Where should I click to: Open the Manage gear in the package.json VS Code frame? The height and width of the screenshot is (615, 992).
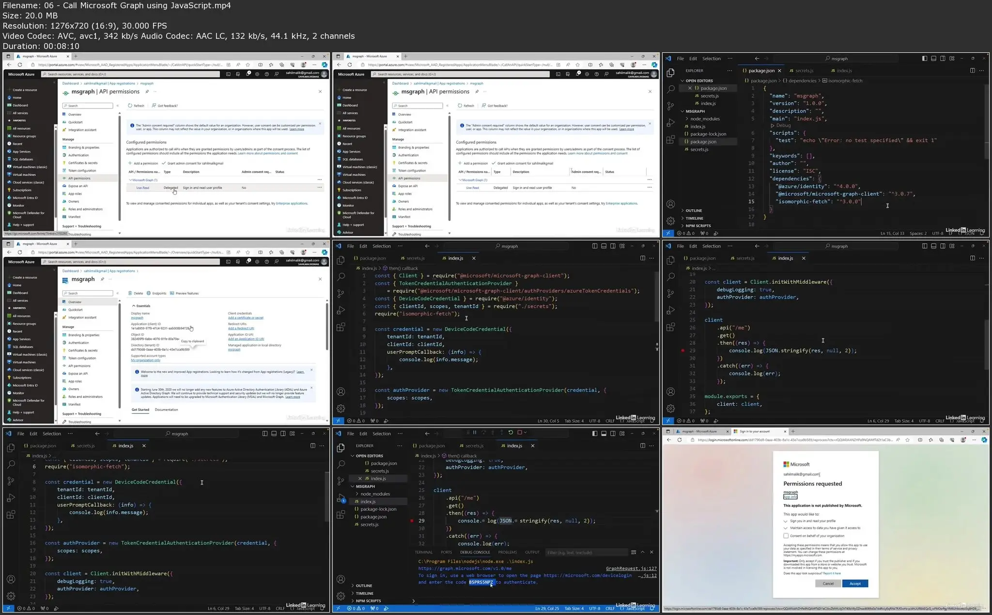[x=670, y=221]
